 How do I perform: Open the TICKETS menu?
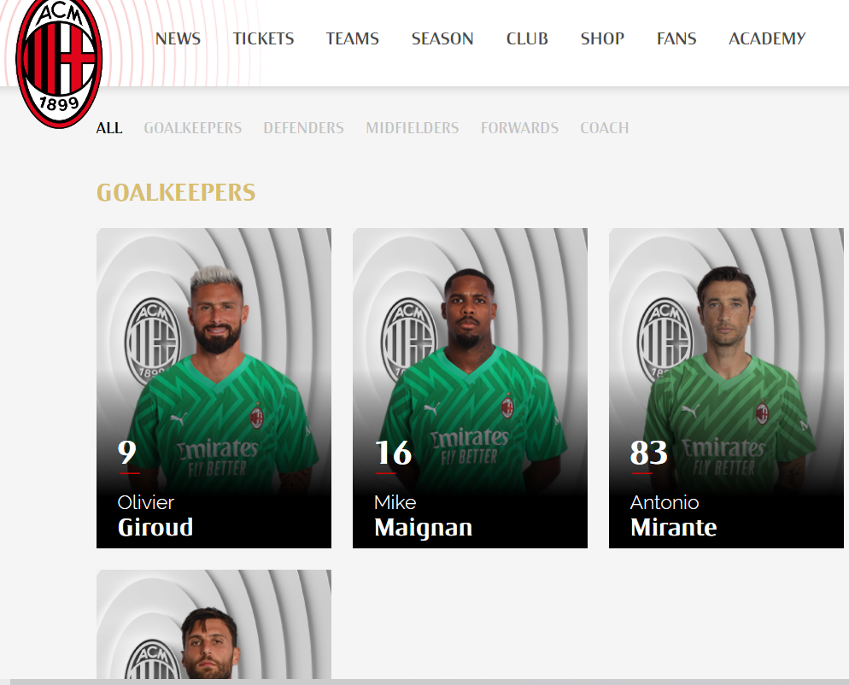(x=263, y=38)
